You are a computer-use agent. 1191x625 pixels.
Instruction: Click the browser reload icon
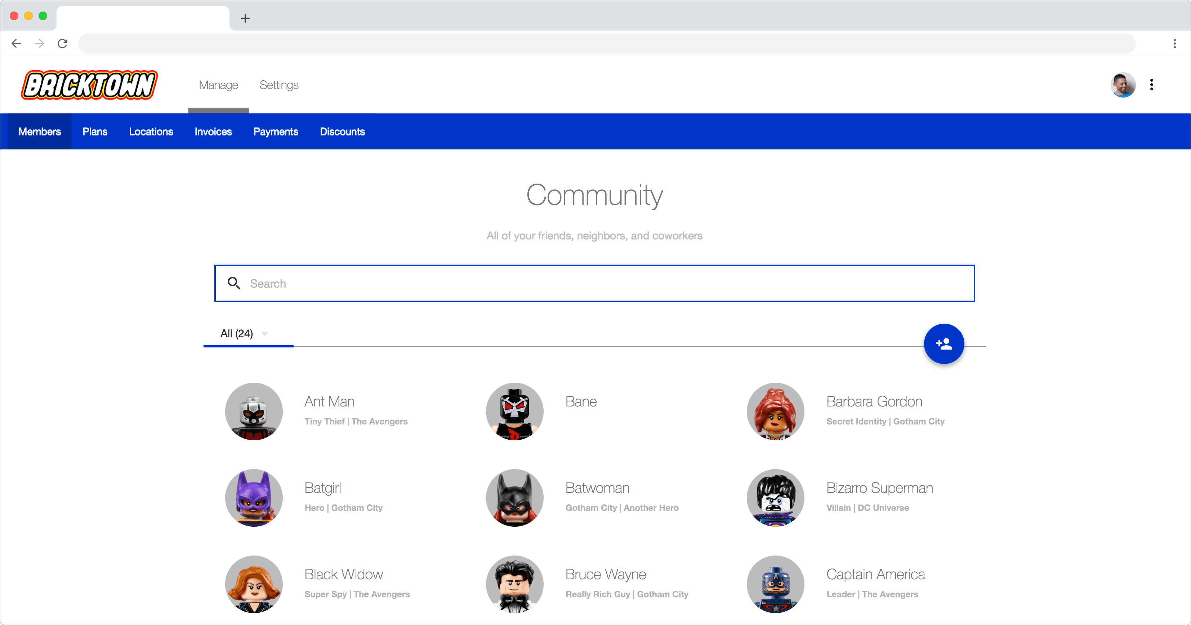pos(62,44)
